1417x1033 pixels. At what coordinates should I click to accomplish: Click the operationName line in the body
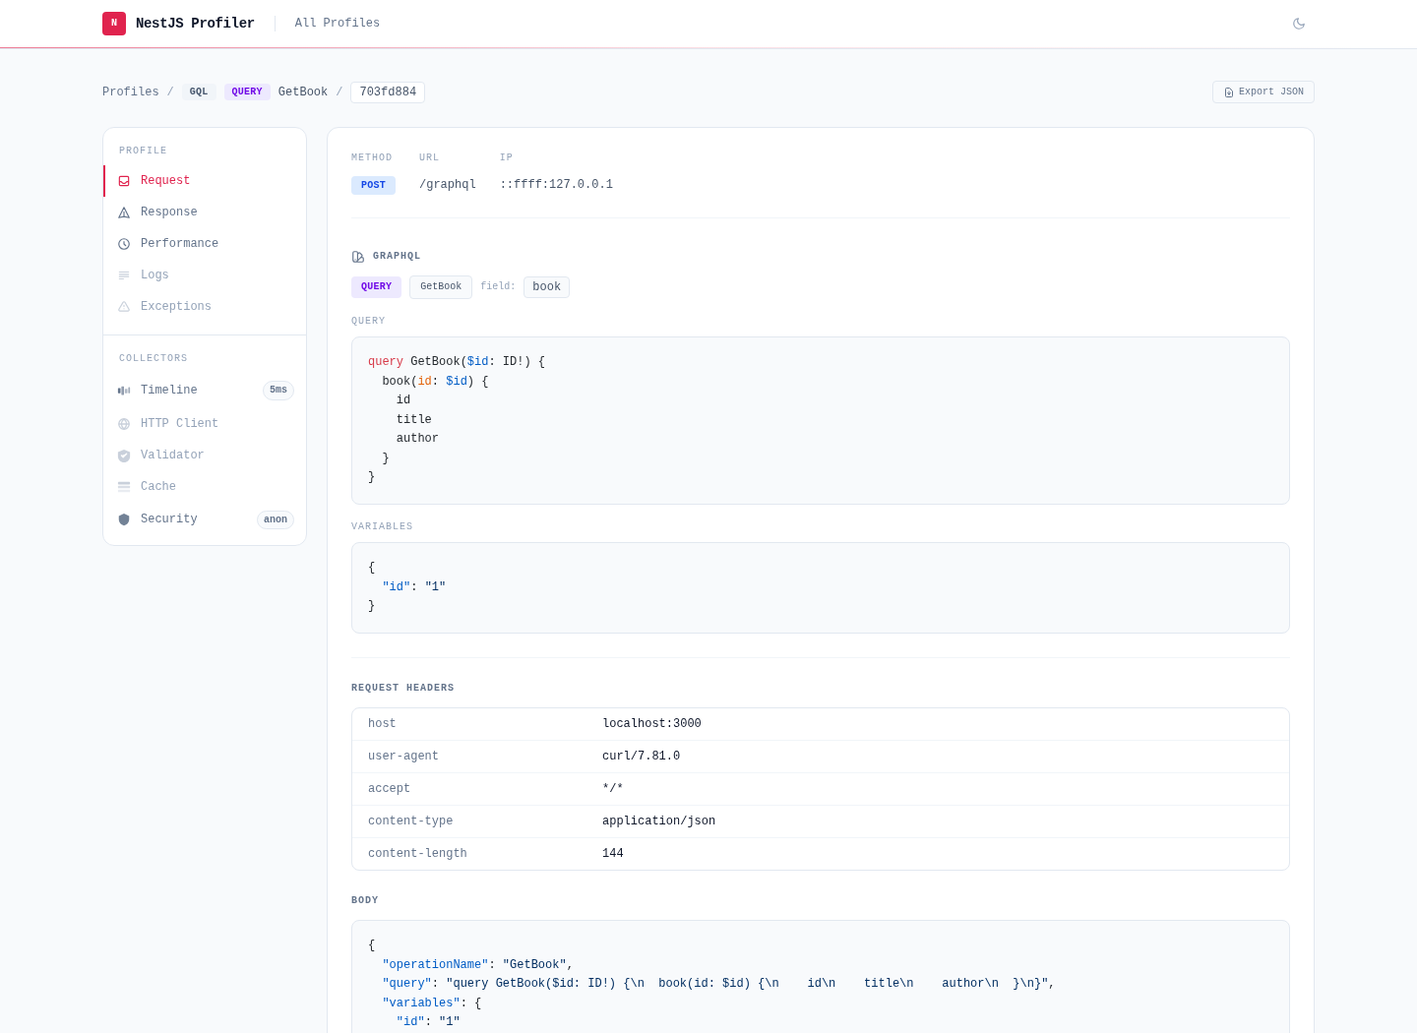pos(478,965)
